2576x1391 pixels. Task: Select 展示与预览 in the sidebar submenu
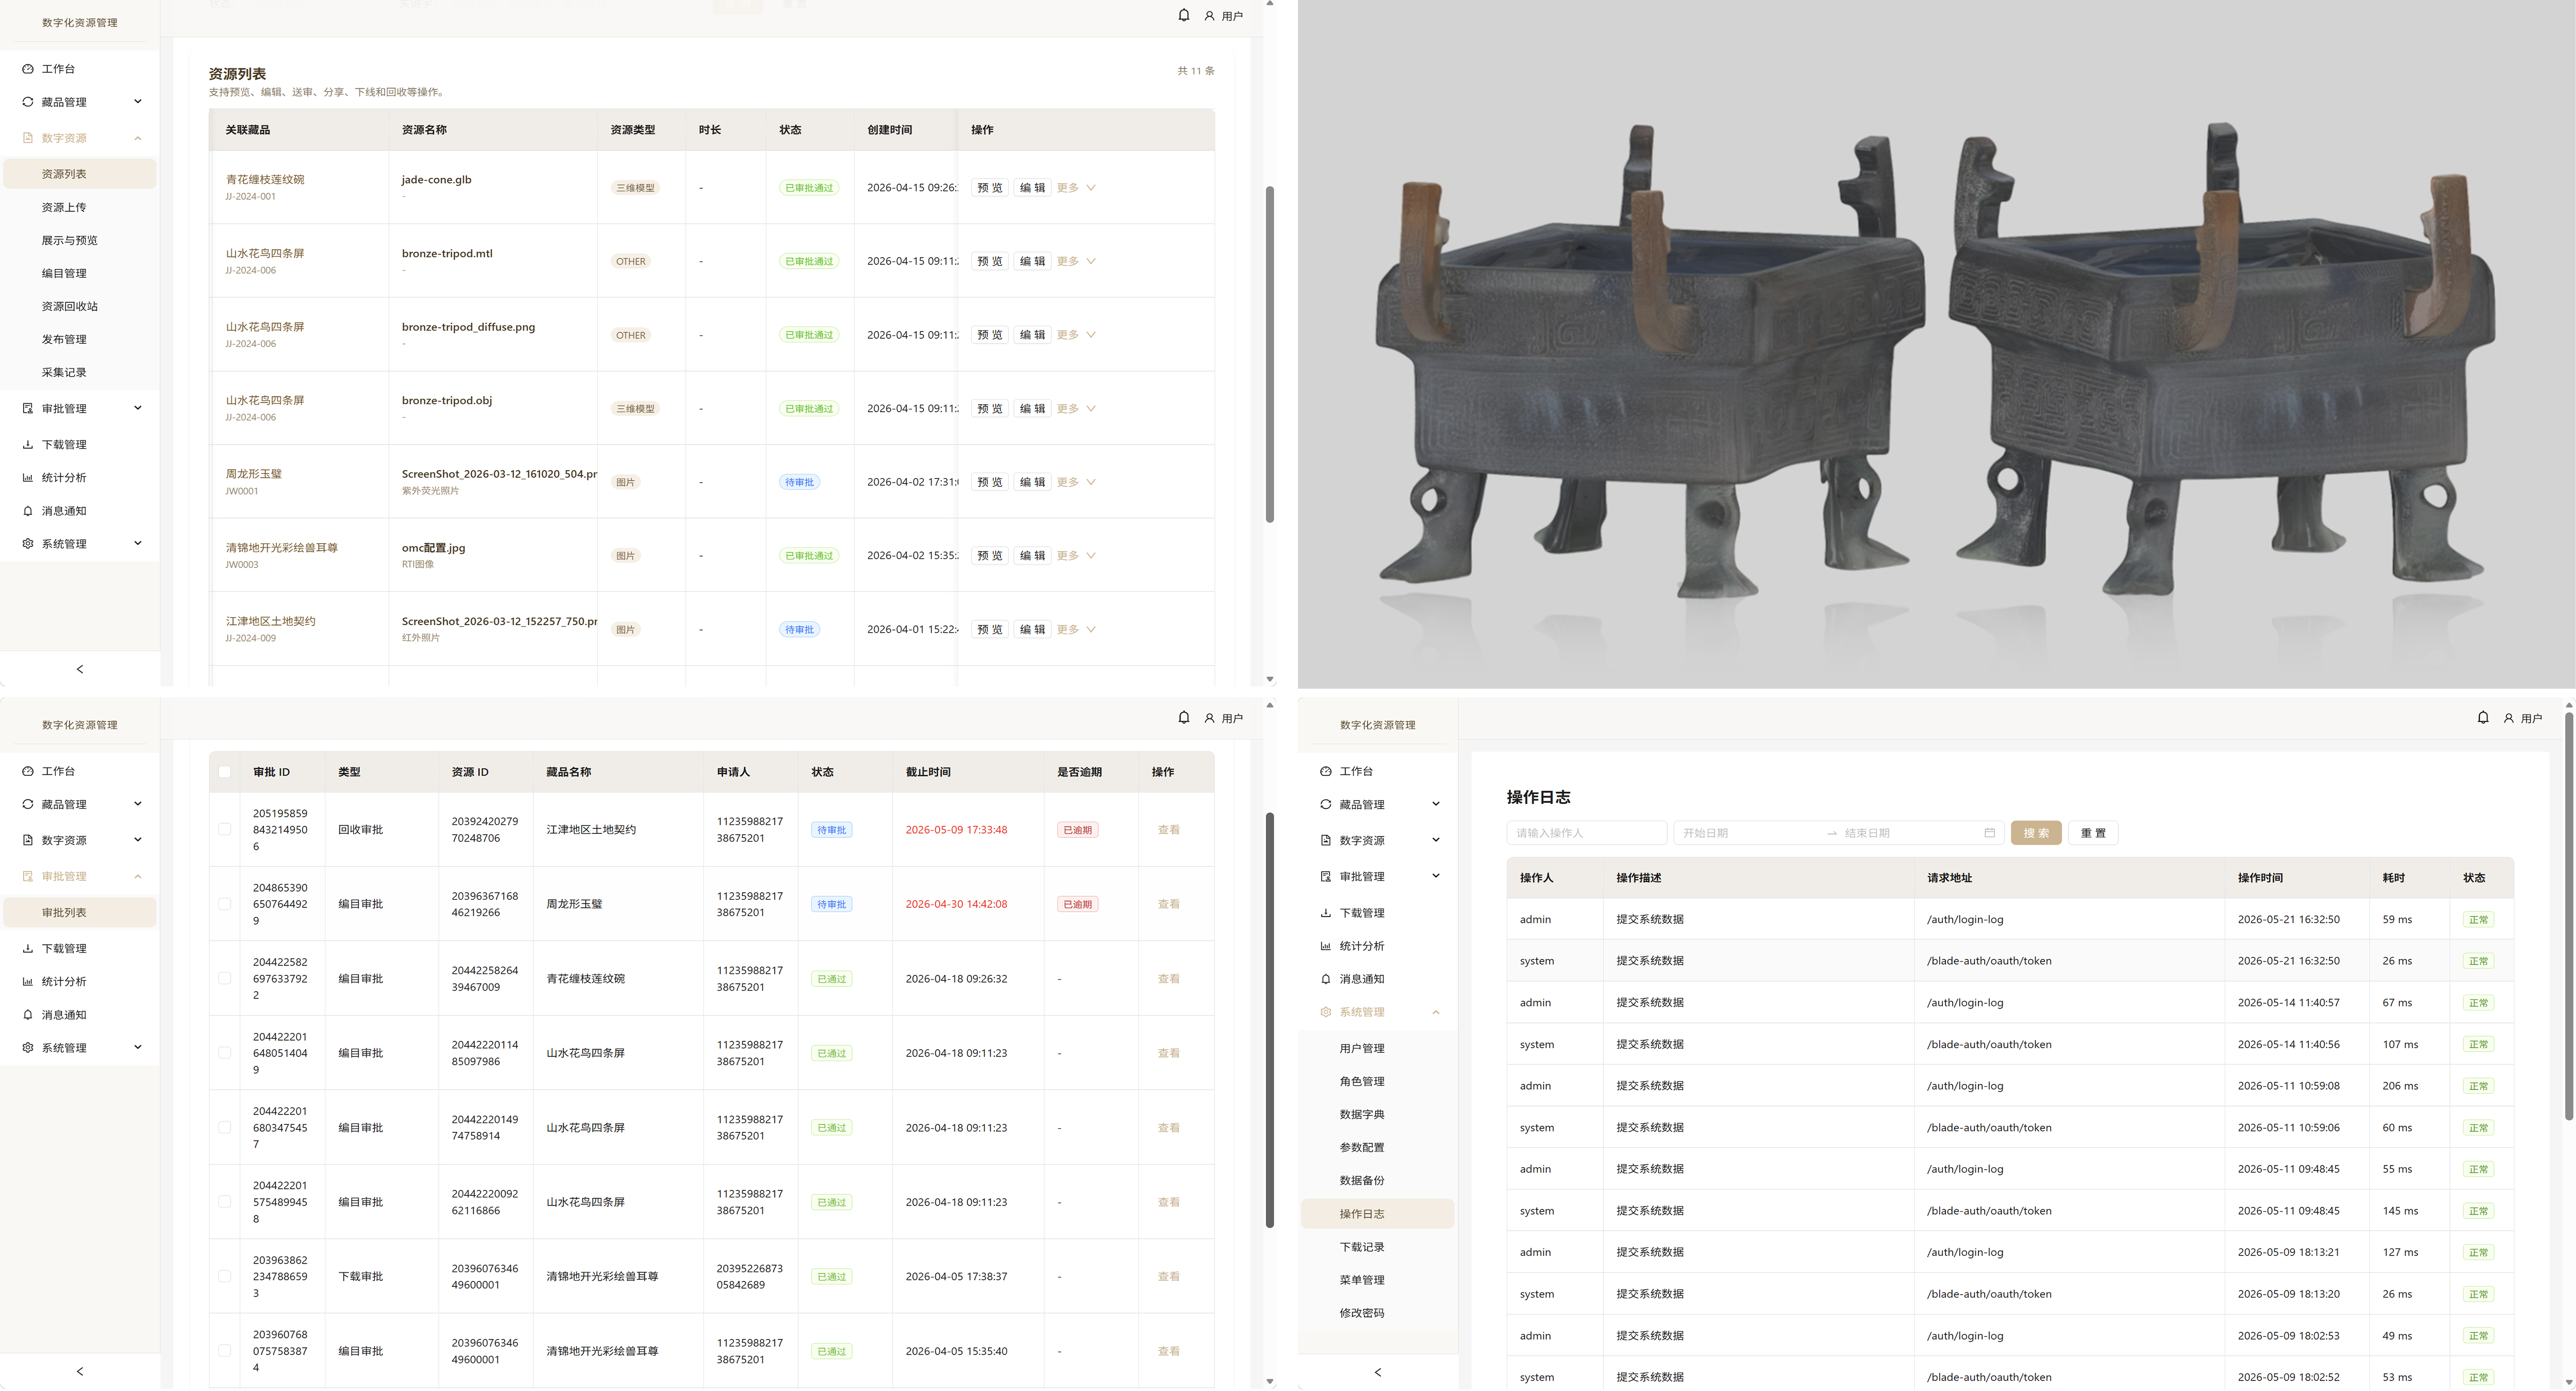point(70,240)
